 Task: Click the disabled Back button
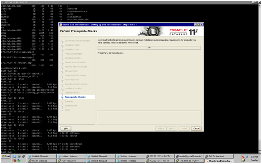point(161,129)
